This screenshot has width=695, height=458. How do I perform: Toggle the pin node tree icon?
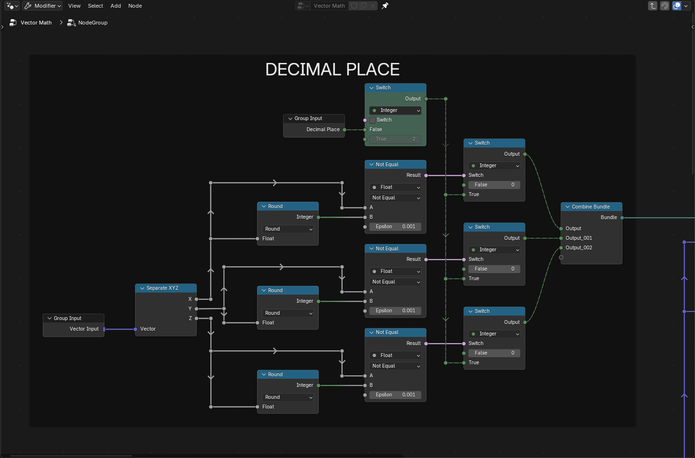(x=385, y=6)
